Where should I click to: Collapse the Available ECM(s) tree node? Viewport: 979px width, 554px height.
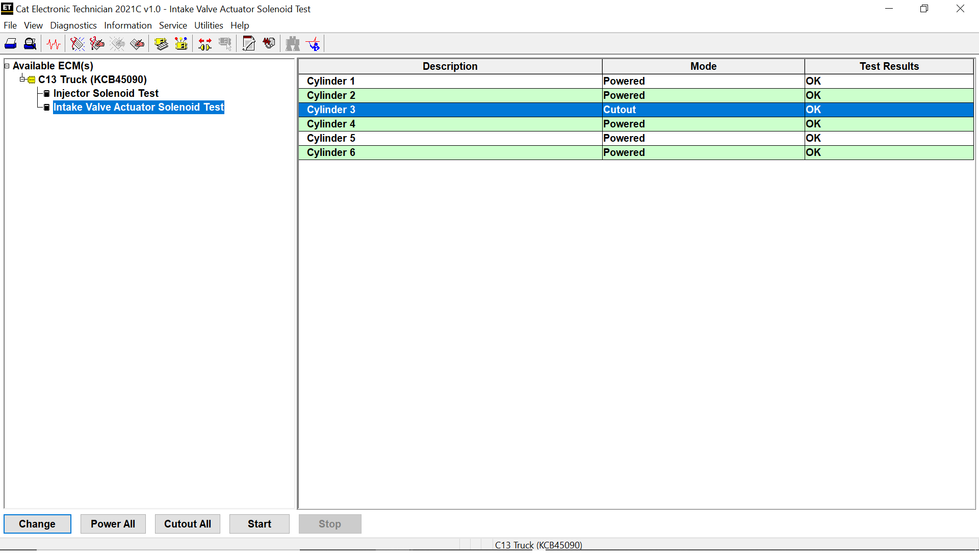pos(7,66)
